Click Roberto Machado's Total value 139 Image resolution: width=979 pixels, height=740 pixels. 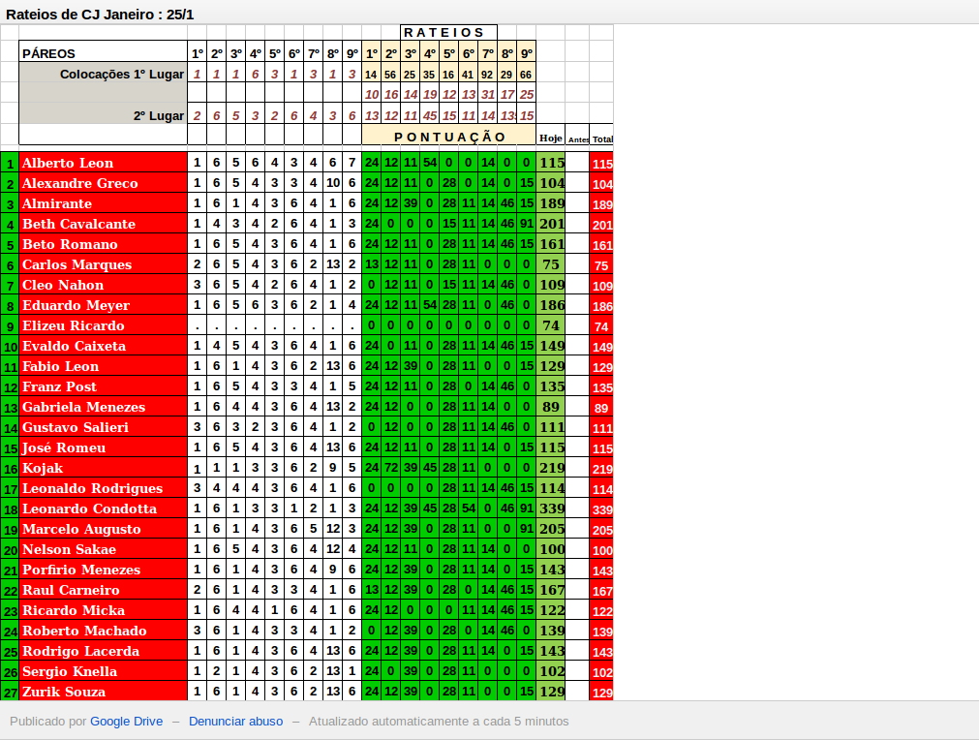tap(602, 632)
